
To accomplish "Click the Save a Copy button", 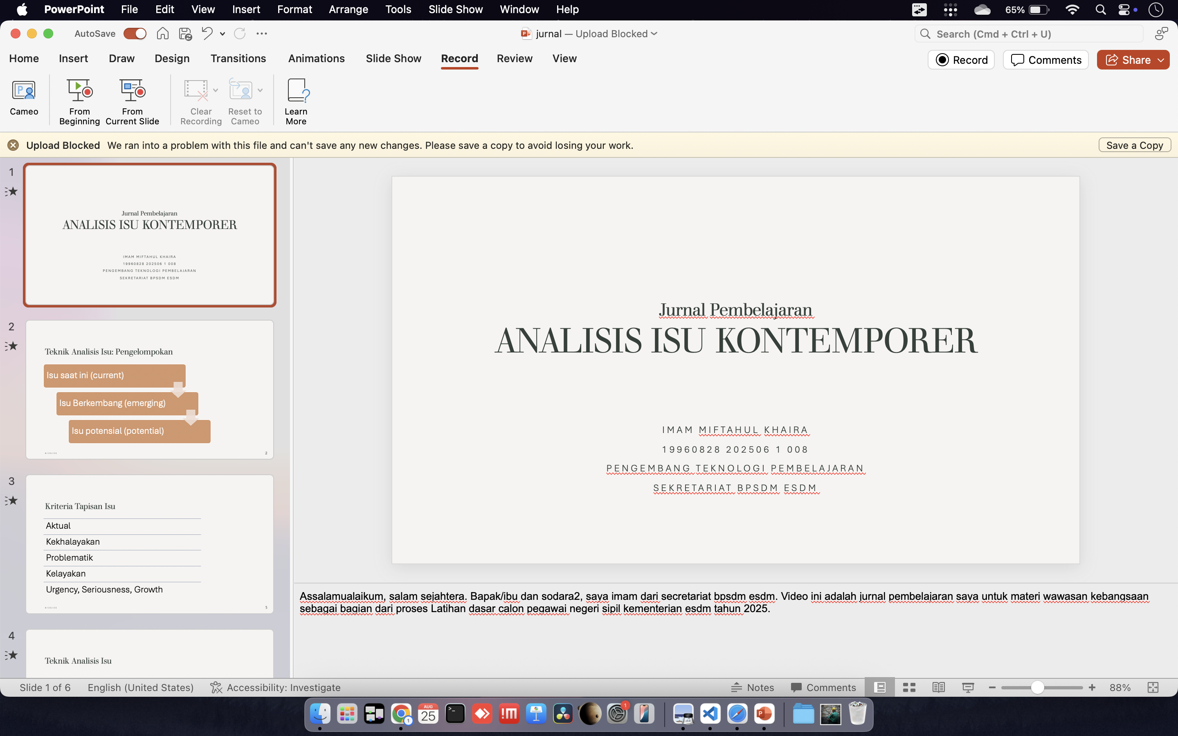I will click(1134, 145).
